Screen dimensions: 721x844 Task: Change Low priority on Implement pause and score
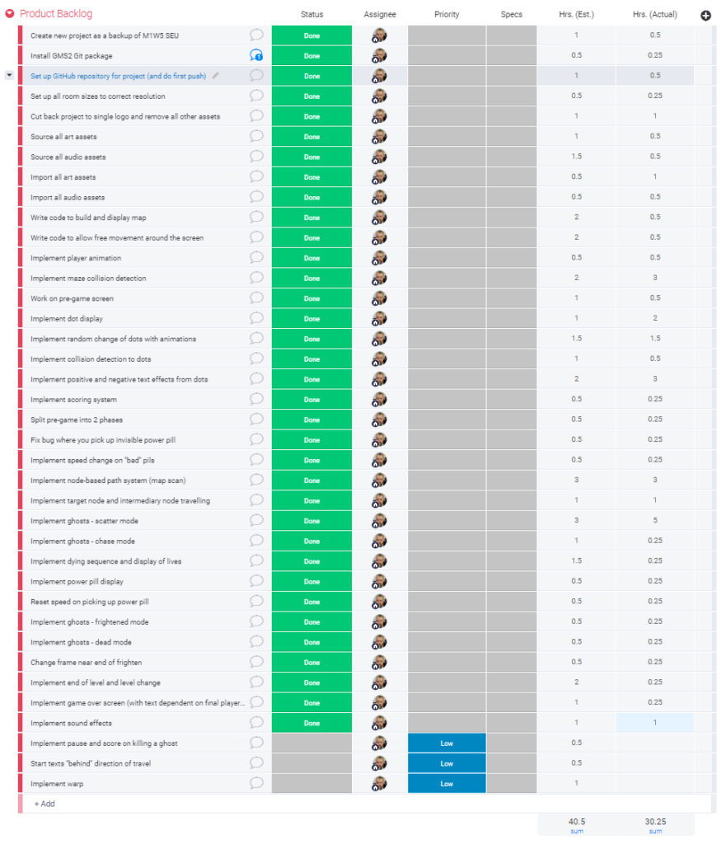point(447,743)
